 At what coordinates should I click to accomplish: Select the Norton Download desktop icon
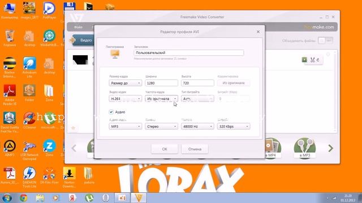point(69,177)
